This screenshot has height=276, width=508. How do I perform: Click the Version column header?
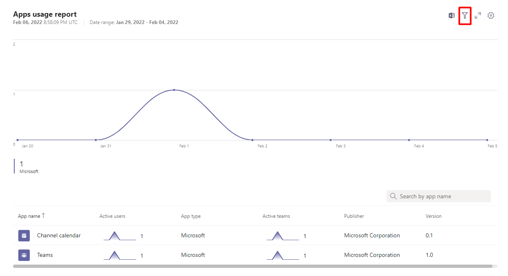433,216
